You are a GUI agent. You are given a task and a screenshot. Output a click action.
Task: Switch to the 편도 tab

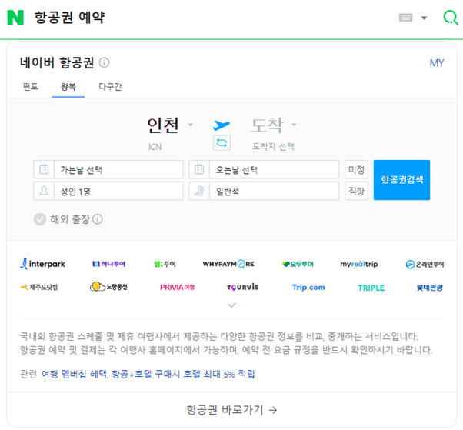(x=31, y=86)
